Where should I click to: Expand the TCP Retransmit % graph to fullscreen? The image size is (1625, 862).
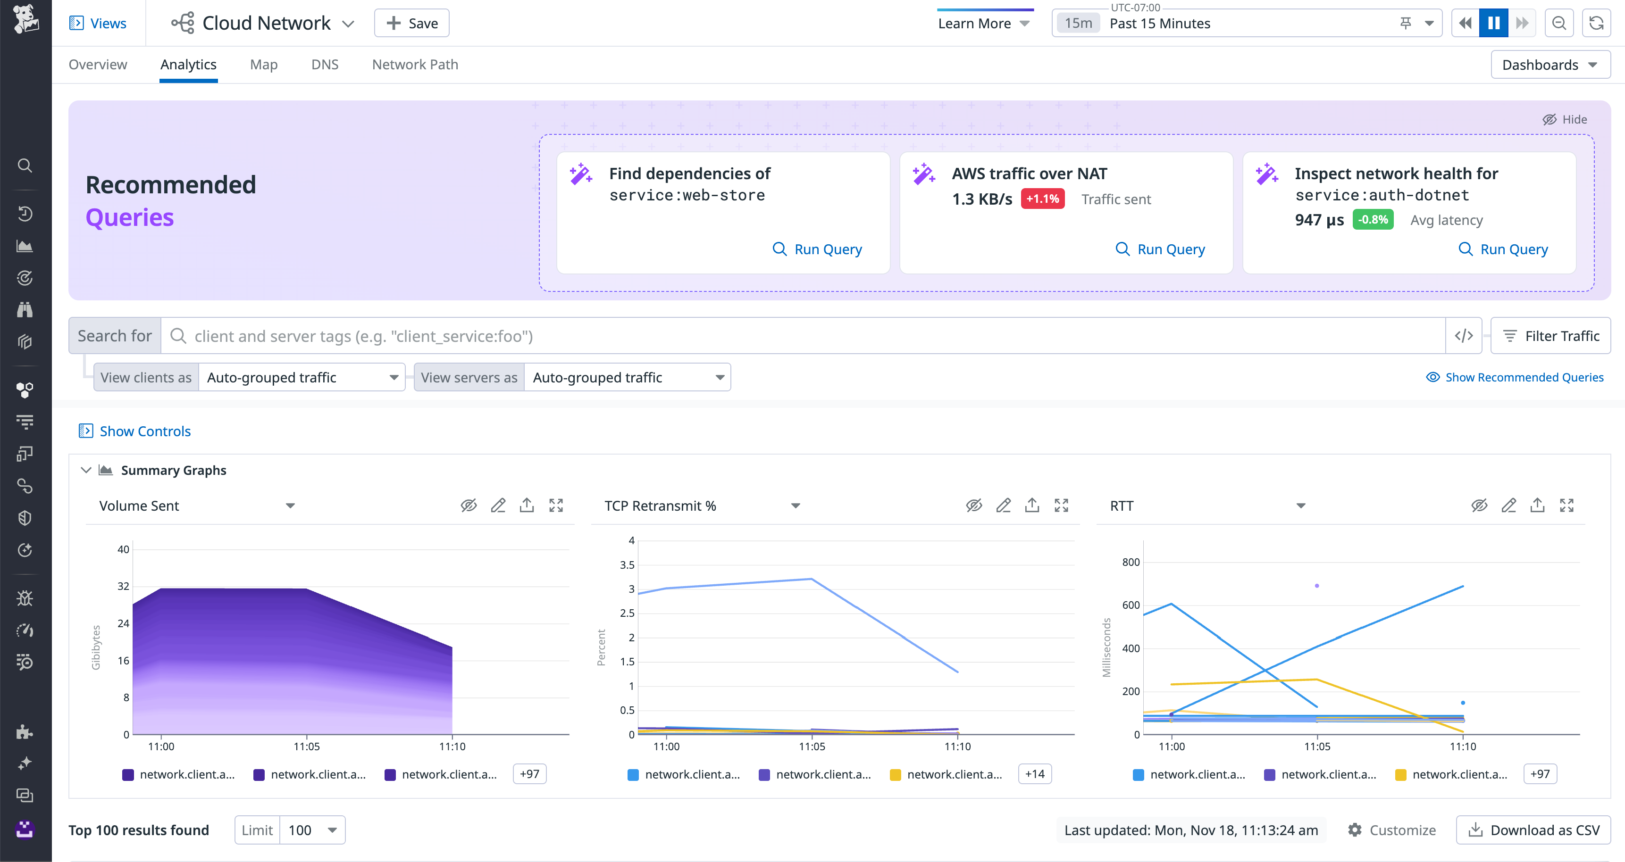coord(1061,505)
